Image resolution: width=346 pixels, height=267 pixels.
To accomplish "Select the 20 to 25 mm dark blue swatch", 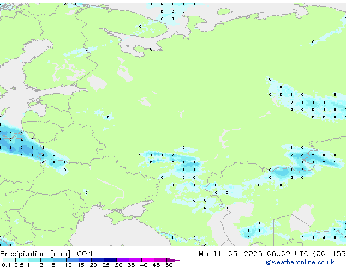I will pyautogui.click(x=98, y=260).
